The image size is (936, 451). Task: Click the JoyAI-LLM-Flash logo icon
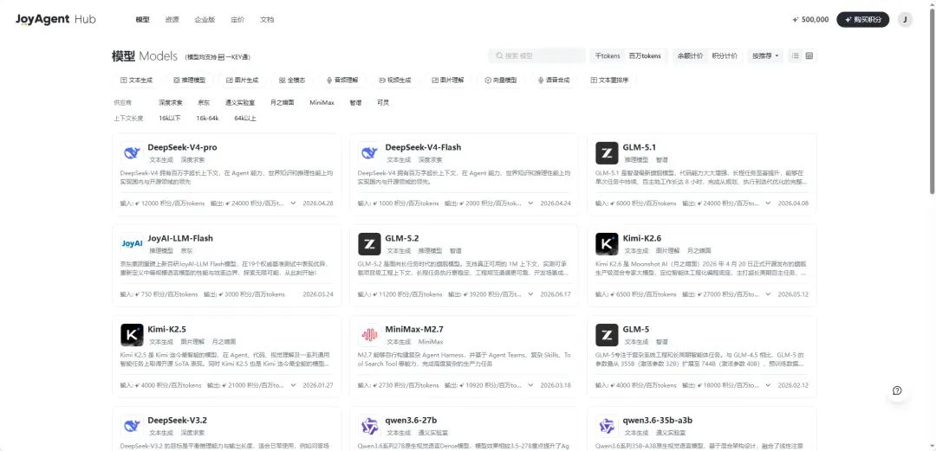pyautogui.click(x=132, y=244)
